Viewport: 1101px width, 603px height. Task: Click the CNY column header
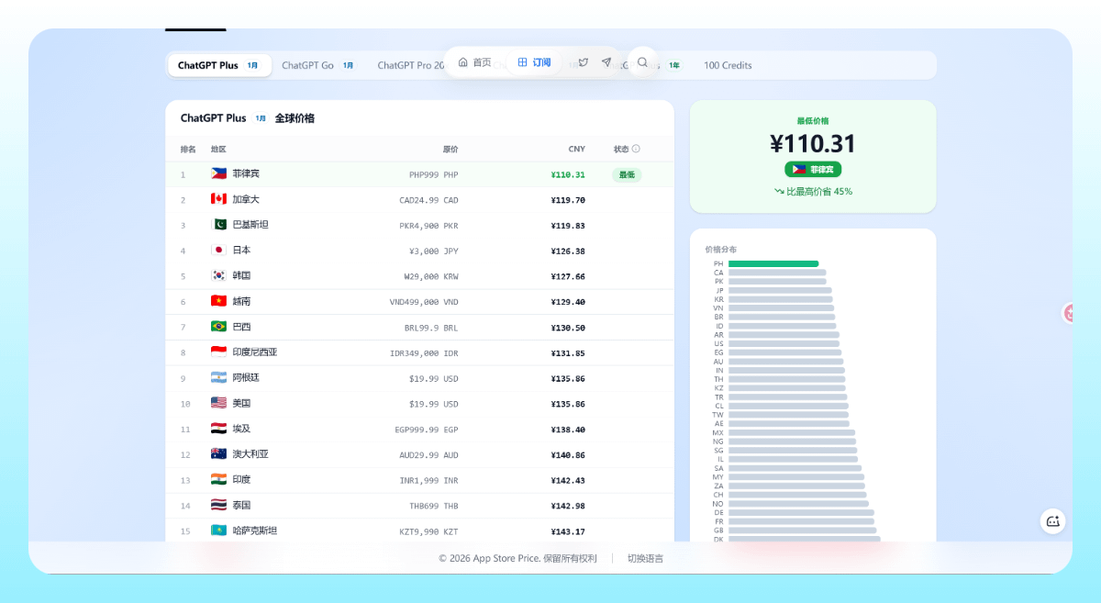576,149
